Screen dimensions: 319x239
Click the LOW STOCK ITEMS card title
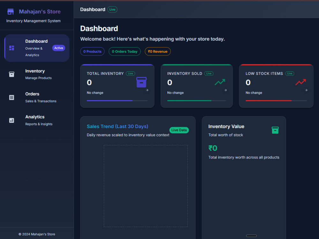[264, 74]
